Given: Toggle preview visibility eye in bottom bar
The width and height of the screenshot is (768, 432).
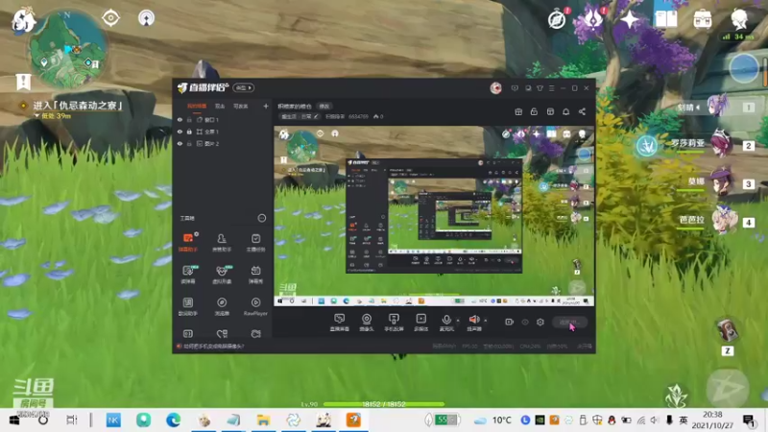Looking at the screenshot, I should tap(524, 322).
